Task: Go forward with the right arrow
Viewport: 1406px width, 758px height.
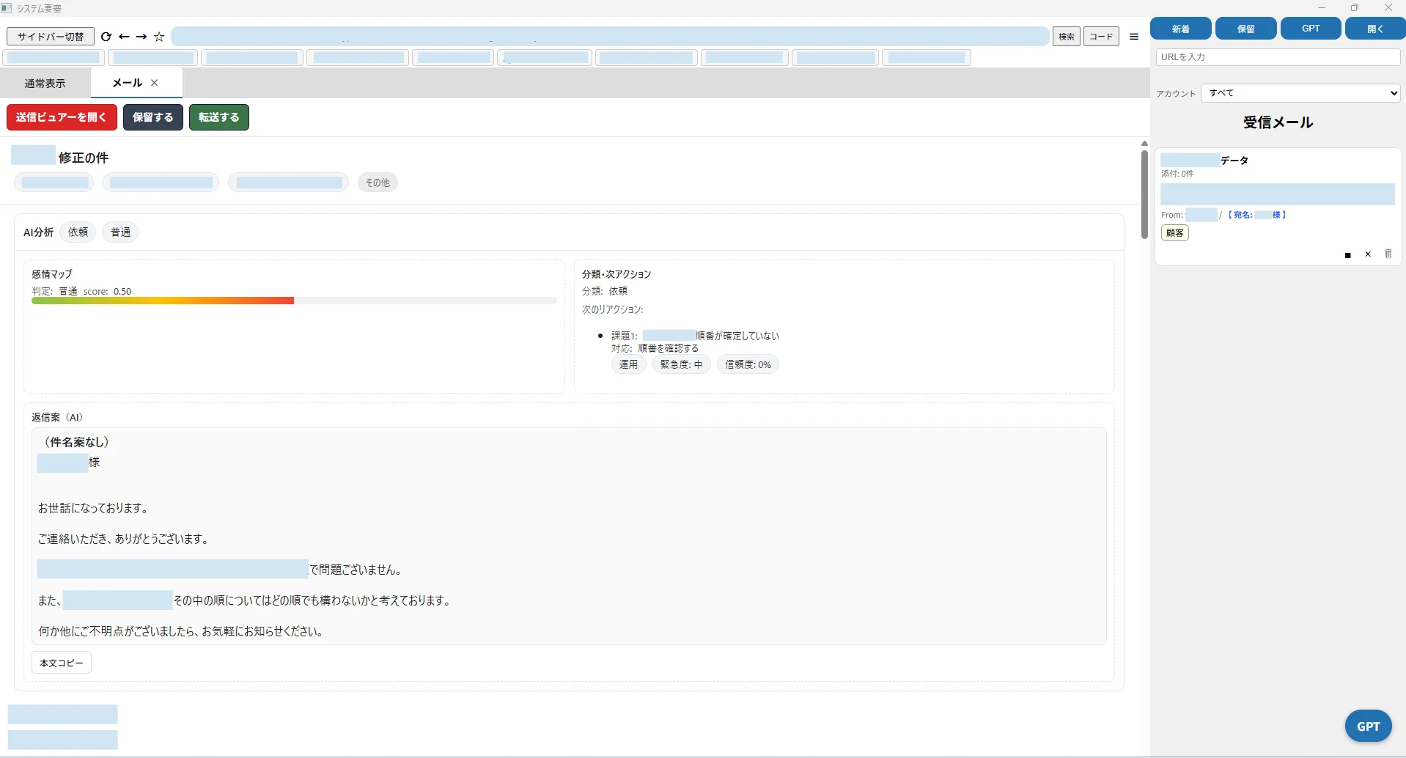Action: tap(141, 37)
